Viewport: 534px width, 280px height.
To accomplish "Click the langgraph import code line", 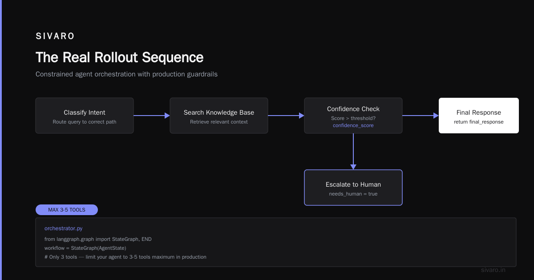I will coord(98,239).
